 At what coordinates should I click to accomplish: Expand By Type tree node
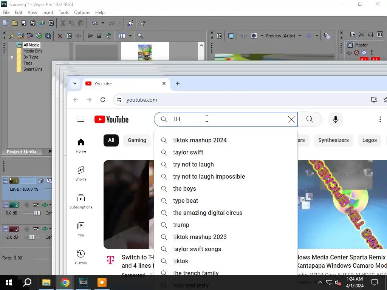pos(12,57)
